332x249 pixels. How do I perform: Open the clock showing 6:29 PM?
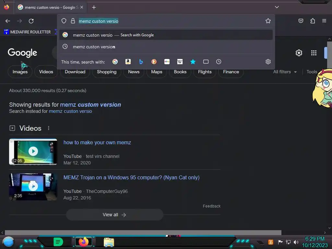pyautogui.click(x=314, y=242)
